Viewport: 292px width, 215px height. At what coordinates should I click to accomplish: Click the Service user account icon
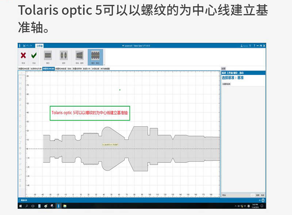(241, 46)
